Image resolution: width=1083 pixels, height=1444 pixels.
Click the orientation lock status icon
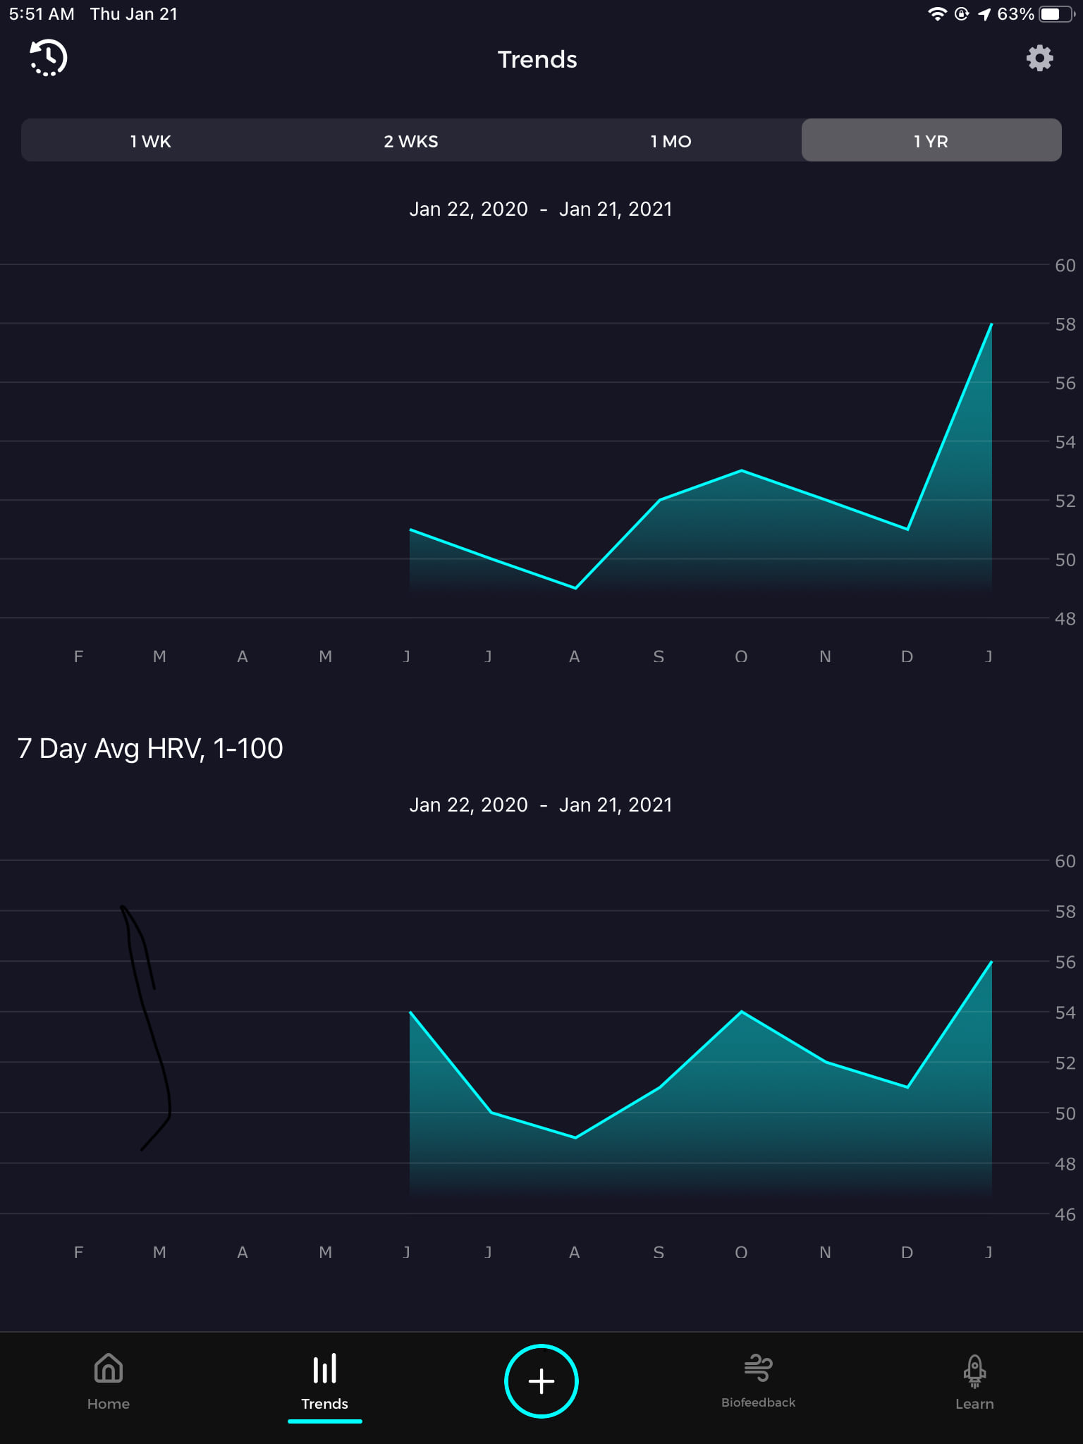(x=962, y=14)
